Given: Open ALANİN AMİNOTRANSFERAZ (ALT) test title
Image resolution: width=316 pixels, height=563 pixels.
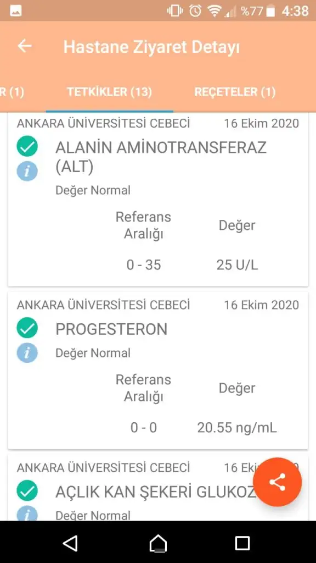Looking at the screenshot, I should [161, 157].
